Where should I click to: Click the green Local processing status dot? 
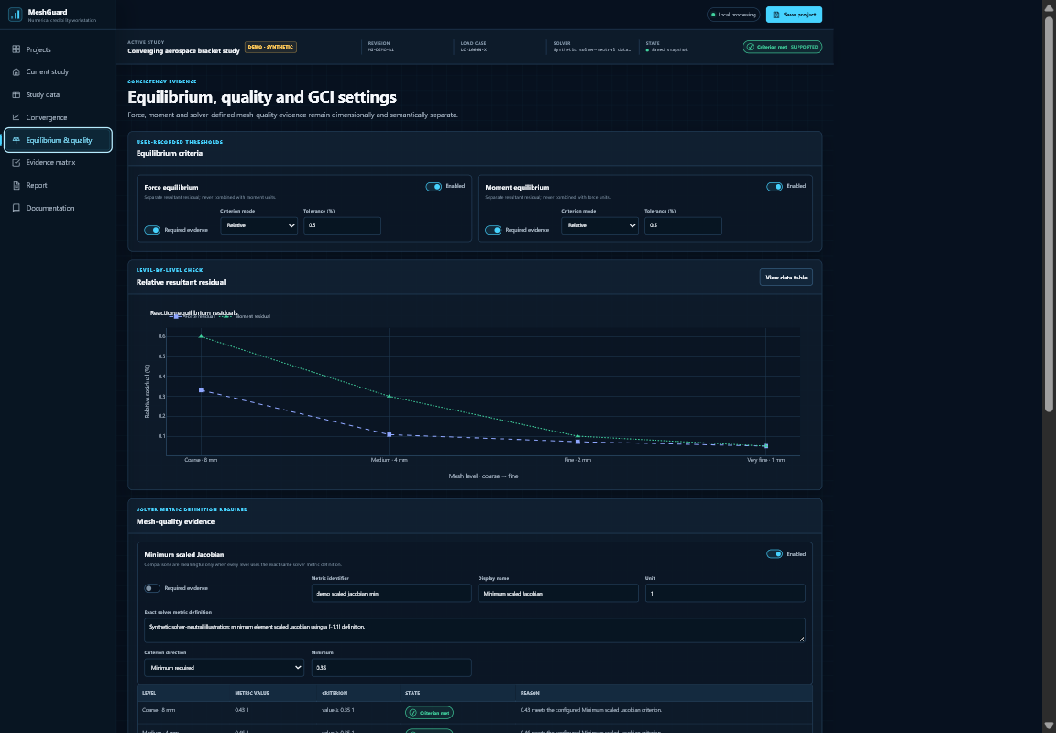tap(713, 15)
